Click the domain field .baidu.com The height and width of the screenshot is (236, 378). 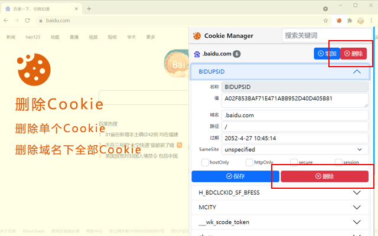[x=295, y=116]
